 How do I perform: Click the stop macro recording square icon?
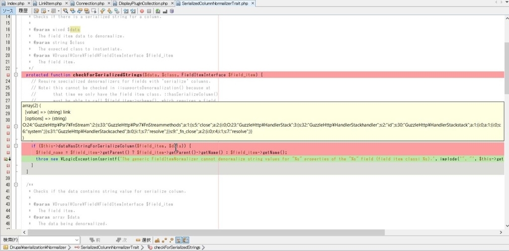149,11
